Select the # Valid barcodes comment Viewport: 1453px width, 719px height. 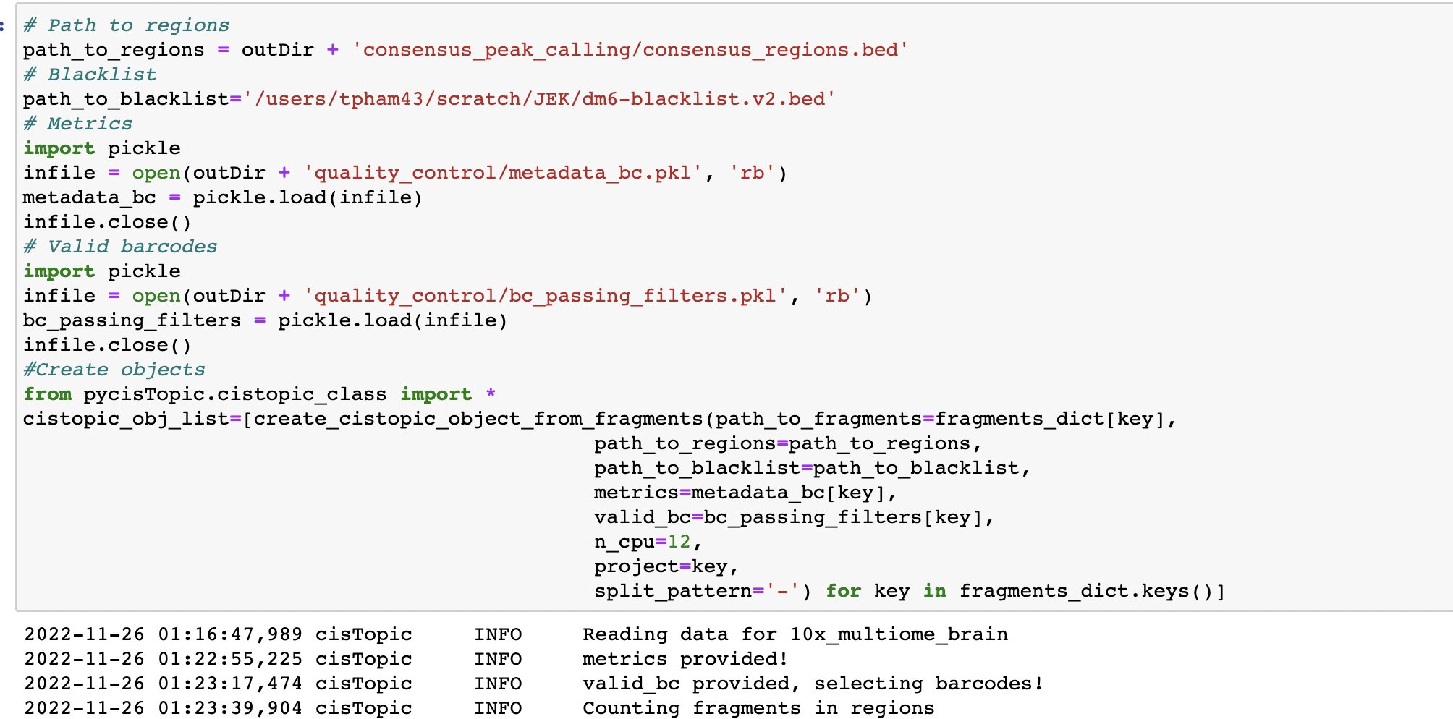click(119, 246)
